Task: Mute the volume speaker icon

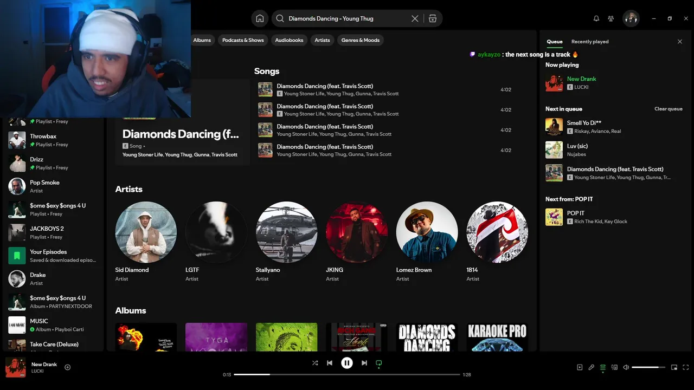Action: [x=626, y=367]
